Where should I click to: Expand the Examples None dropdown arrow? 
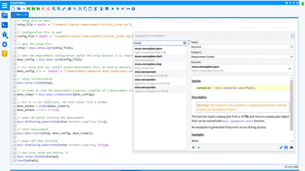291,141
